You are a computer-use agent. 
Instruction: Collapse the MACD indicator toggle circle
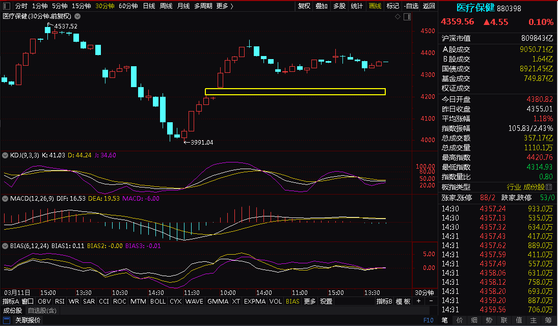[5, 199]
